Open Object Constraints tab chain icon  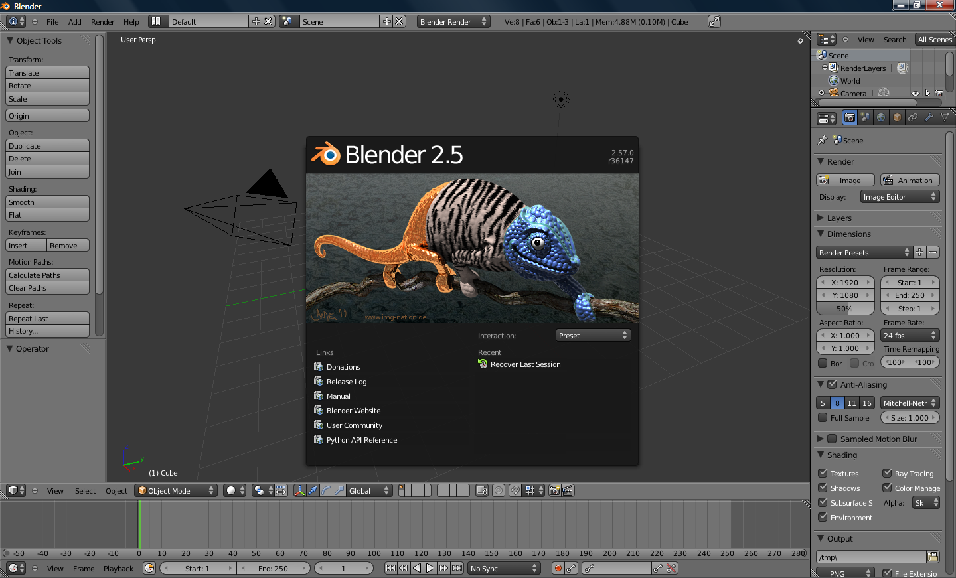(x=914, y=118)
